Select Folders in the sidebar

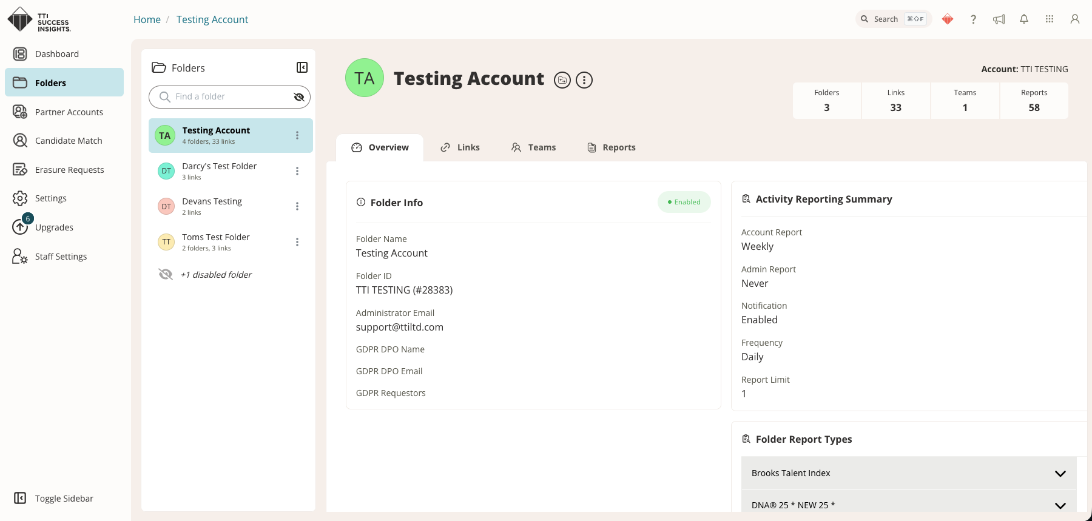pos(64,82)
